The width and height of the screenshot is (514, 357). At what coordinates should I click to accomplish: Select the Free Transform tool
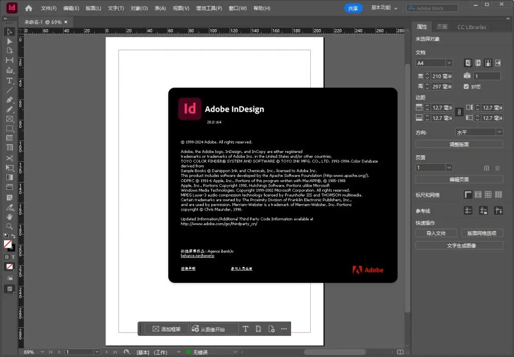coord(10,167)
